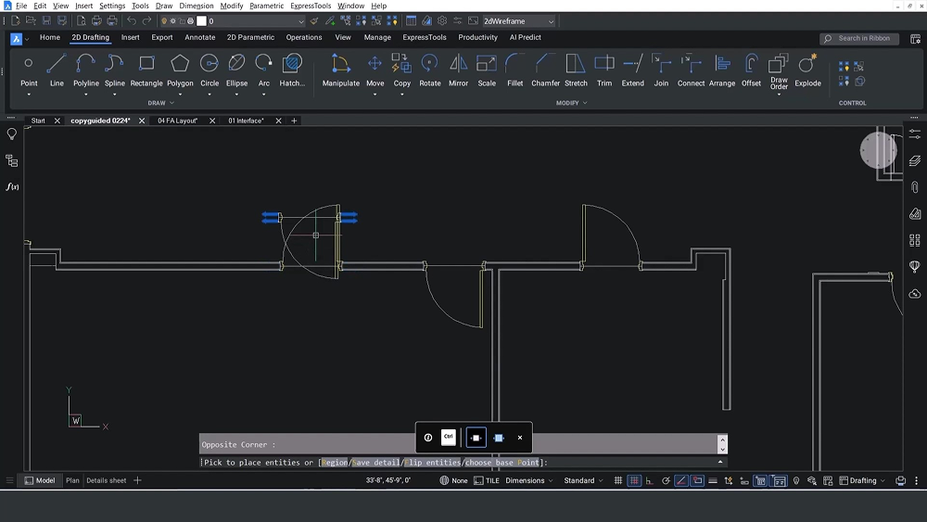This screenshot has height=522, width=927.
Task: Activate the Scale tool
Action: [487, 71]
